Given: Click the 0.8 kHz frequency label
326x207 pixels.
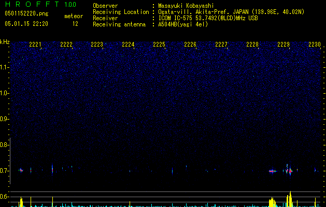Looking at the screenshot, I should tap(4, 145).
